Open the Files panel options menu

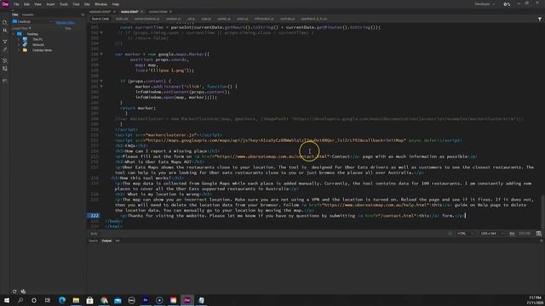(83, 14)
